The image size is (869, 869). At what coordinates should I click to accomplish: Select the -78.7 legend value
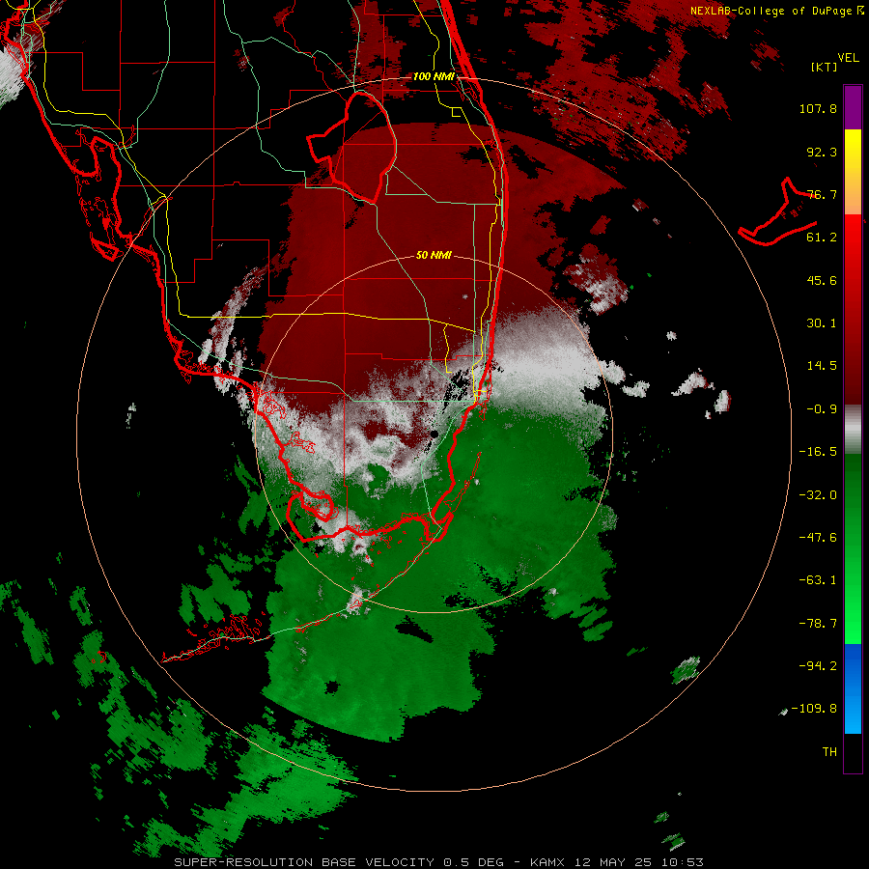818,624
